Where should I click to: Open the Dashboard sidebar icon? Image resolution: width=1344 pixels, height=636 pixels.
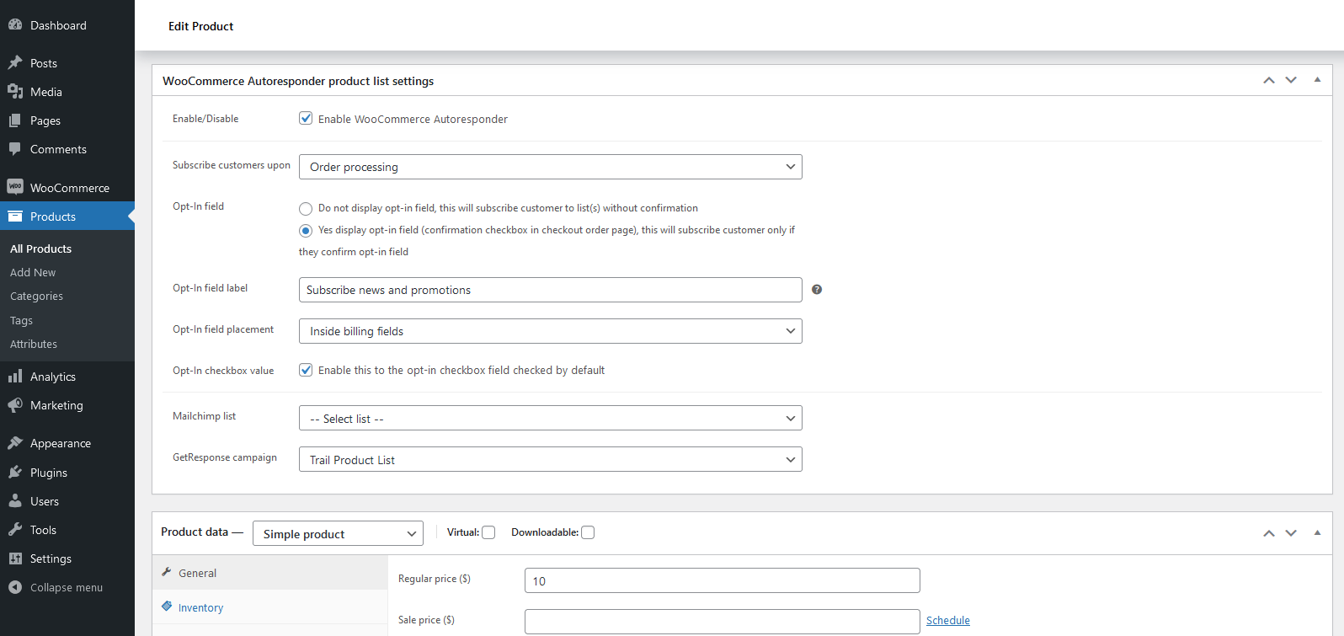pos(15,25)
